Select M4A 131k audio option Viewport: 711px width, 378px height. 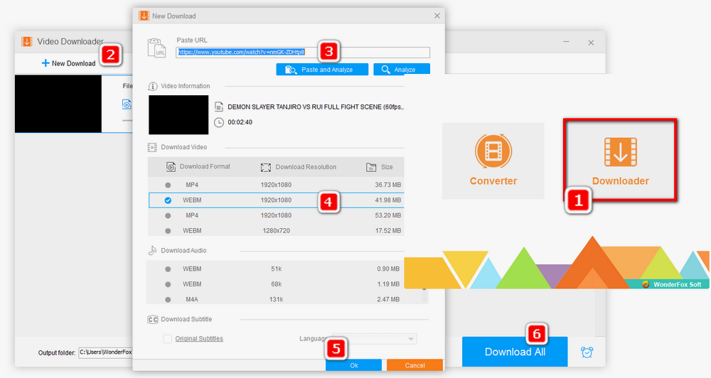tap(168, 300)
